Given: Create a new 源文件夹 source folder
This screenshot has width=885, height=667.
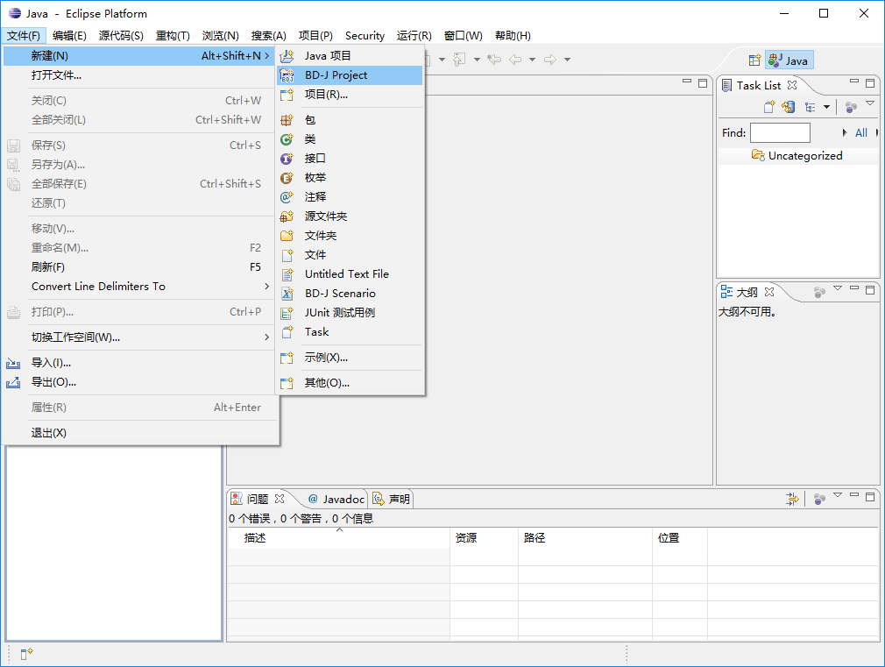Looking at the screenshot, I should point(350,216).
